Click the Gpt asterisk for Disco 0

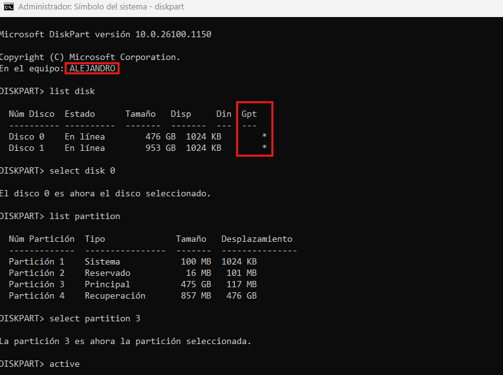tap(264, 136)
